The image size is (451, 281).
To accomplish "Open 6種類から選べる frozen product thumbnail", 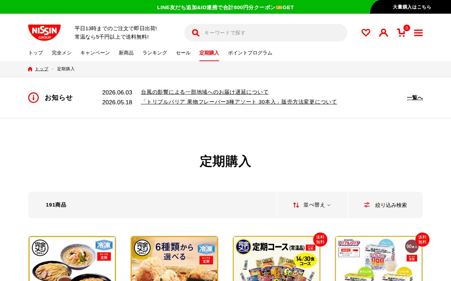I will pyautogui.click(x=174, y=259).
